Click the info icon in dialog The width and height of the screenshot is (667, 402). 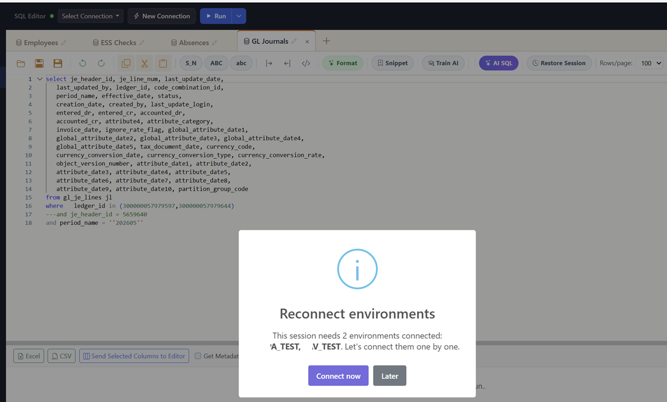coord(357,269)
